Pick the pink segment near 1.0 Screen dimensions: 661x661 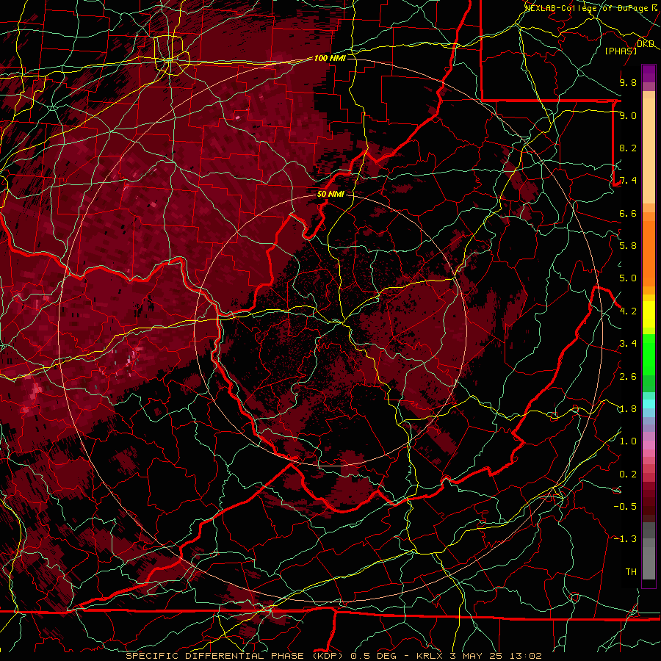[649, 445]
